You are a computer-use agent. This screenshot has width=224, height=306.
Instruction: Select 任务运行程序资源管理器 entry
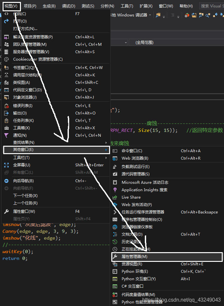(x=167, y=212)
